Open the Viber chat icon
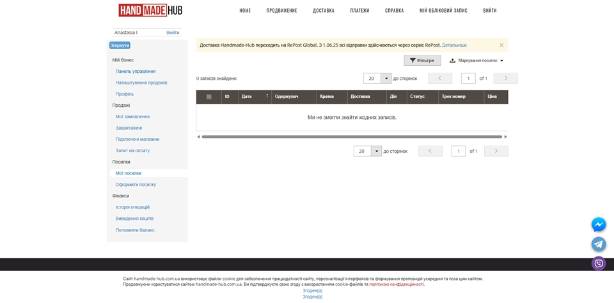This screenshot has width=614, height=303. click(x=598, y=263)
